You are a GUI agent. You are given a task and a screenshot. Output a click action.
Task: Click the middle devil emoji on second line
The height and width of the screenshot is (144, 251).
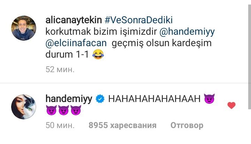(63, 110)
